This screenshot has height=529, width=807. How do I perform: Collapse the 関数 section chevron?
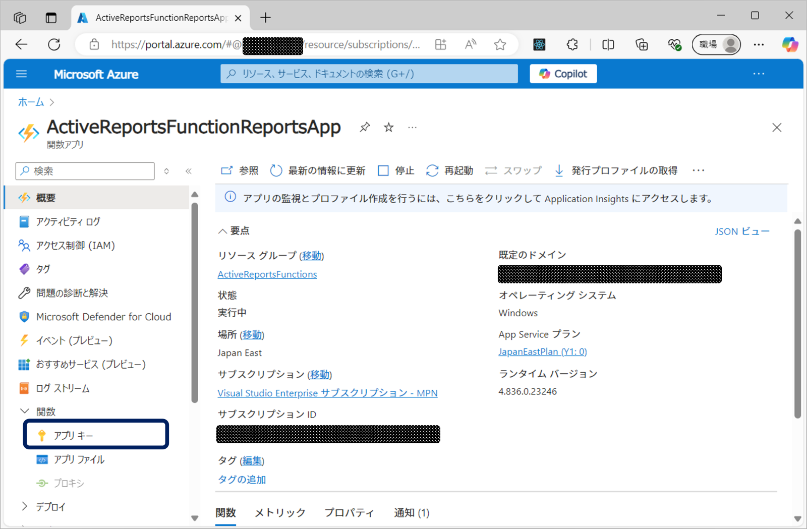click(x=24, y=412)
